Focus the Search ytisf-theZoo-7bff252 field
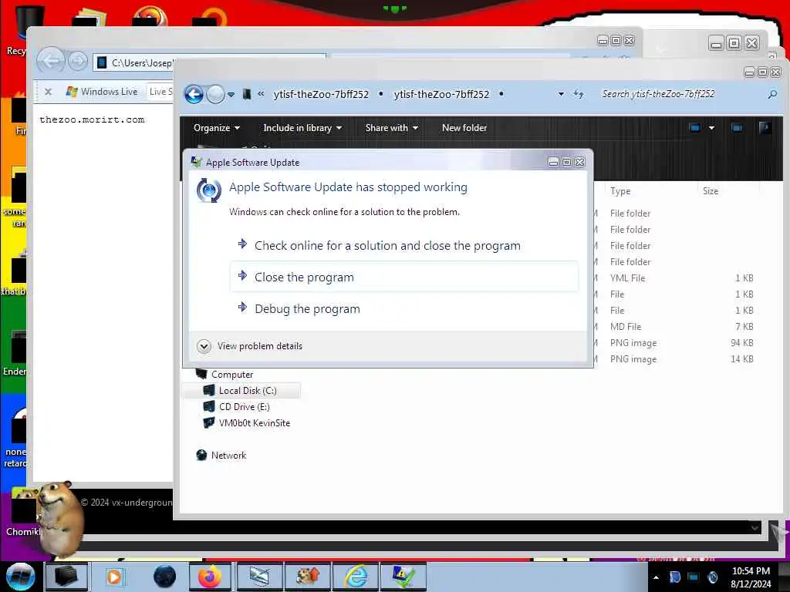Image resolution: width=790 pixels, height=592 pixels. point(680,94)
